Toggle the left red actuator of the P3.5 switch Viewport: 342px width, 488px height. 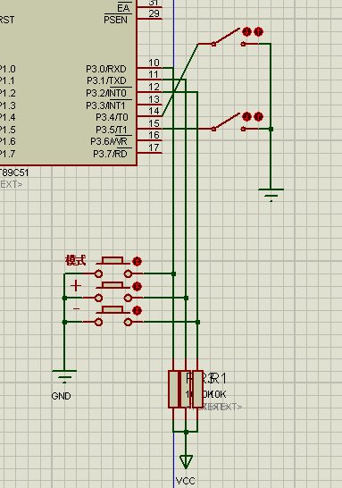[246, 117]
